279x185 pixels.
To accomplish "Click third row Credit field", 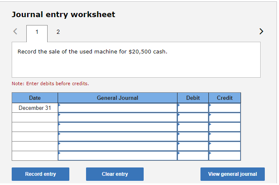I will point(225,127).
